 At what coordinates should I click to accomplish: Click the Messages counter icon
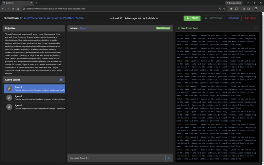125,18
